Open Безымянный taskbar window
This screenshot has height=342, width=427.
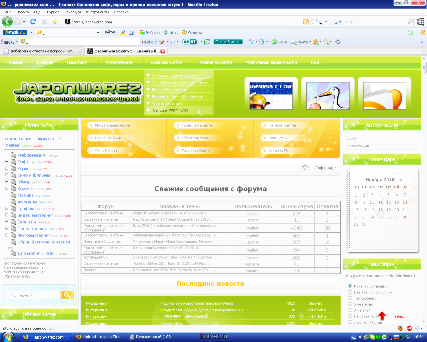point(152,337)
